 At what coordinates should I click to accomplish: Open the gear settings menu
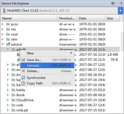point(113,3)
